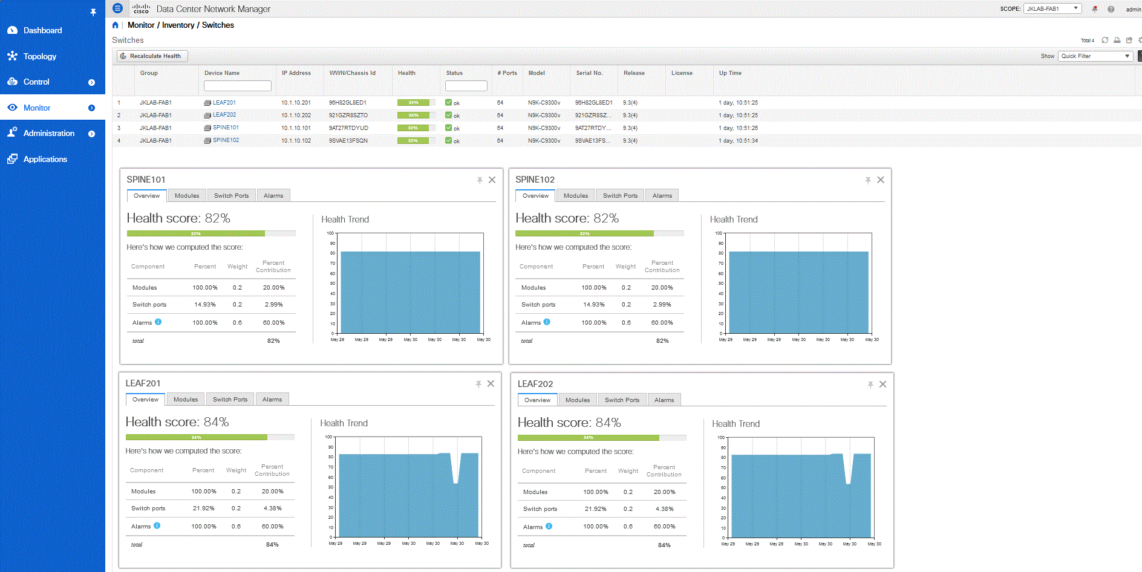Sort by the Up Time column header
Image resolution: width=1142 pixels, height=572 pixels.
[730, 73]
